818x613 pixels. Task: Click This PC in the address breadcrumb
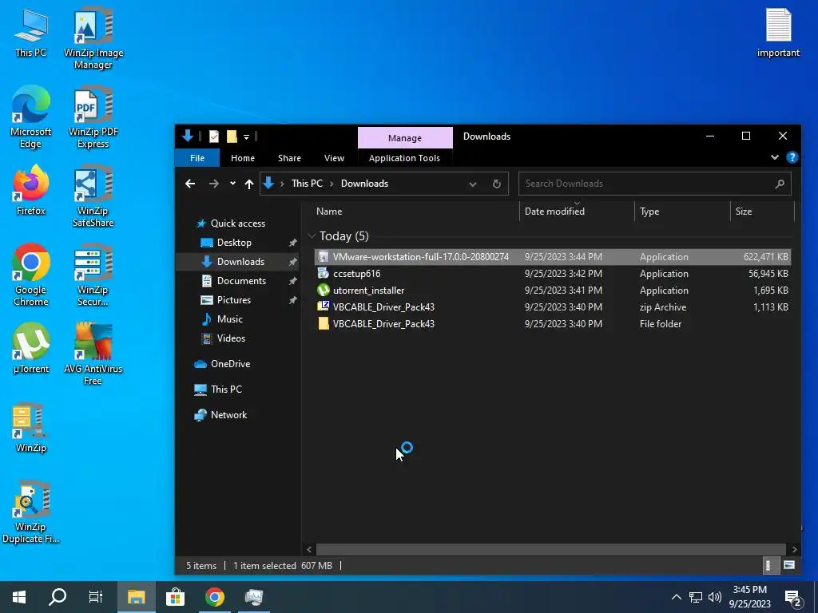[307, 184]
